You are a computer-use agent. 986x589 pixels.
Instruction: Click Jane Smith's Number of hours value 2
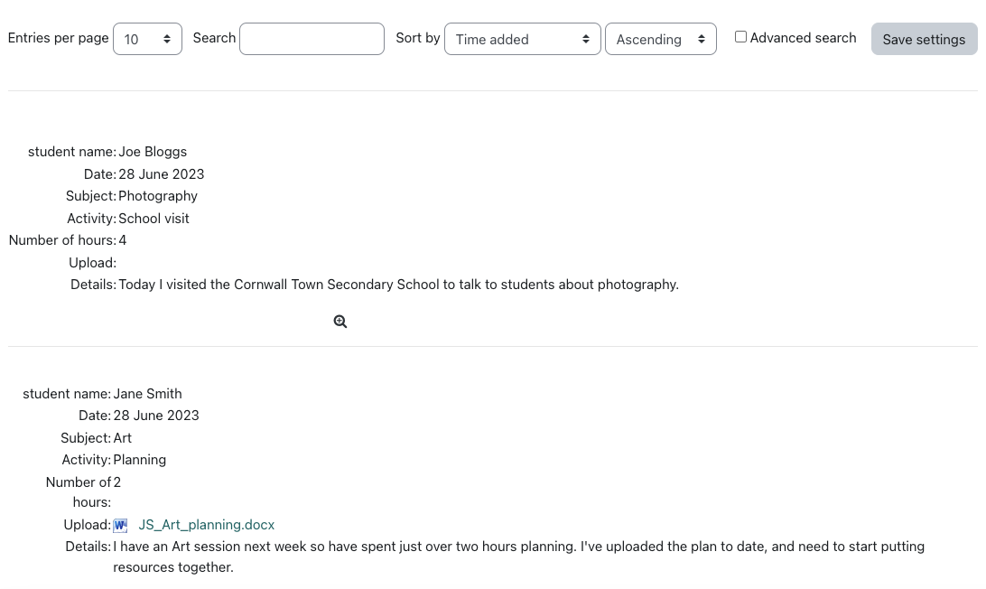117,482
